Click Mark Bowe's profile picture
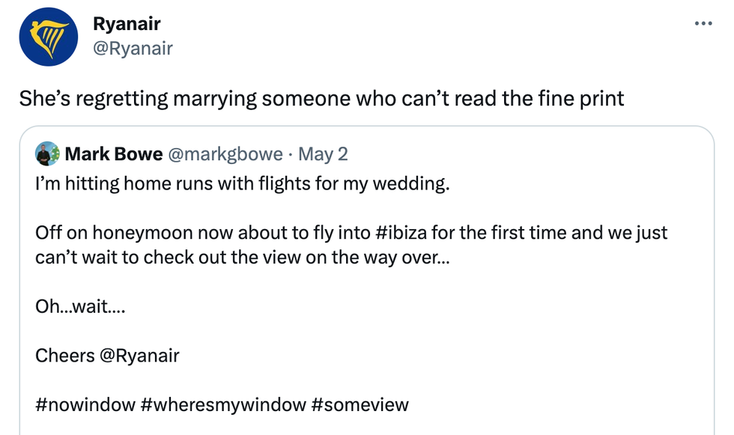Screen dimensions: 734x435 (46, 153)
